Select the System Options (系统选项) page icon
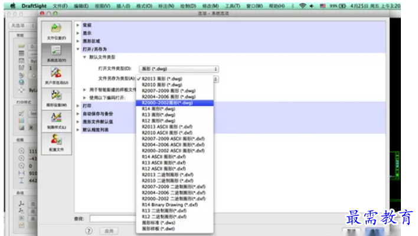 click(57, 54)
